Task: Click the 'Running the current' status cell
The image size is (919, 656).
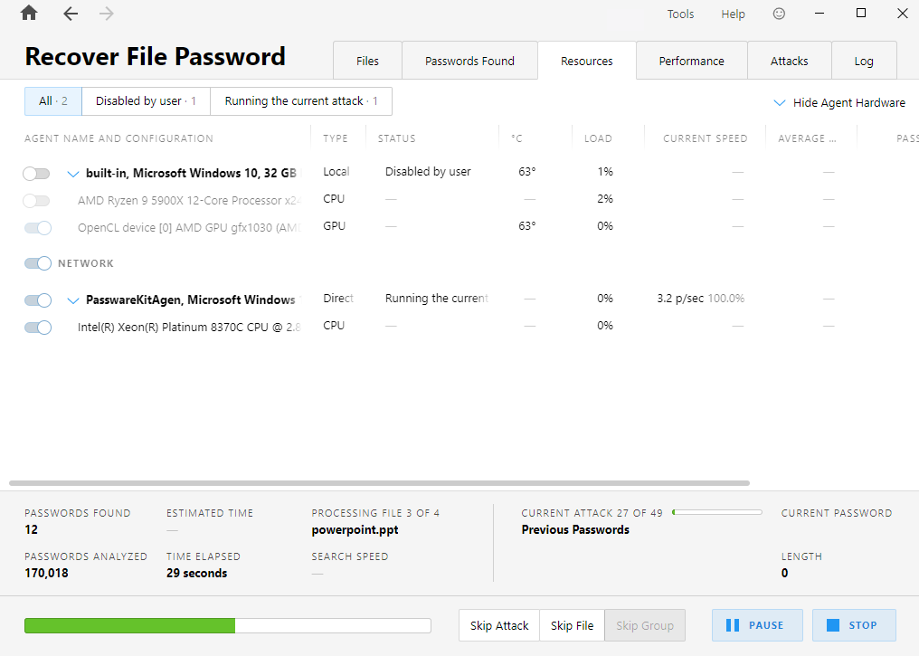Action: (437, 299)
